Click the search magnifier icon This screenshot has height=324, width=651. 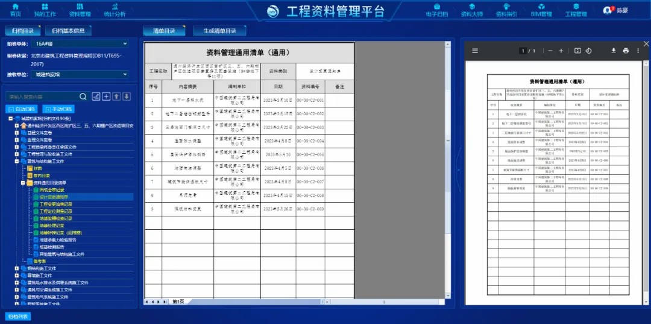click(83, 97)
